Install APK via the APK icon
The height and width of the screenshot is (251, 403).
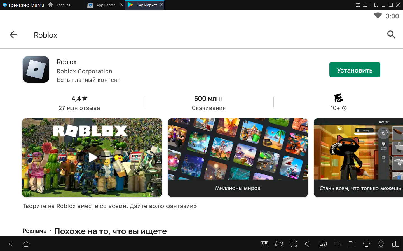[x=323, y=244]
